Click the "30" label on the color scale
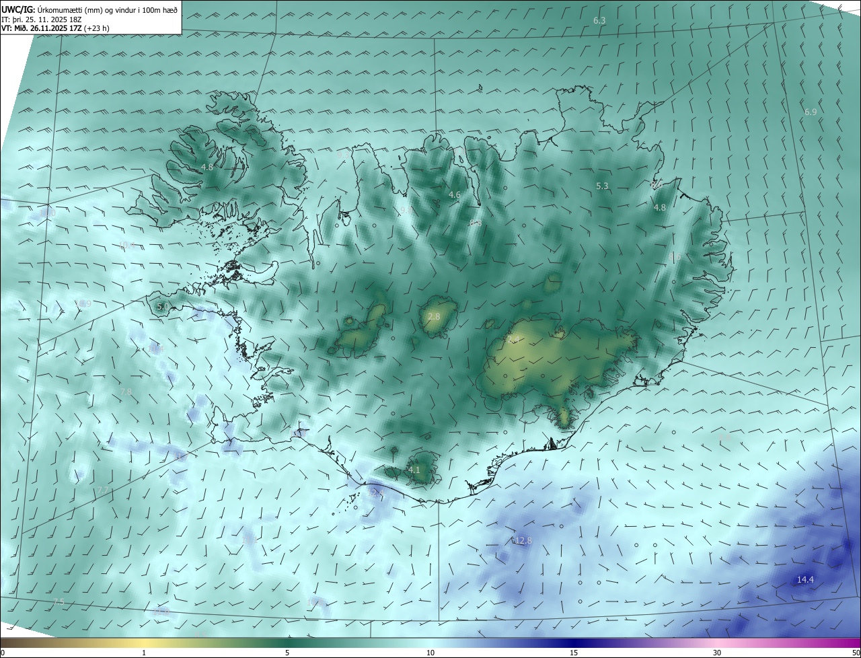 [717, 653]
